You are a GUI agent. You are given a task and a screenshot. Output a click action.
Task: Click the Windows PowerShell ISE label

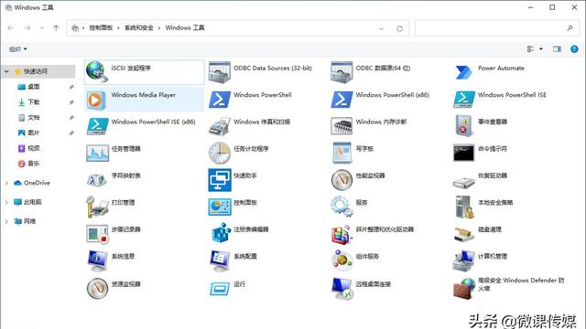[x=512, y=95]
